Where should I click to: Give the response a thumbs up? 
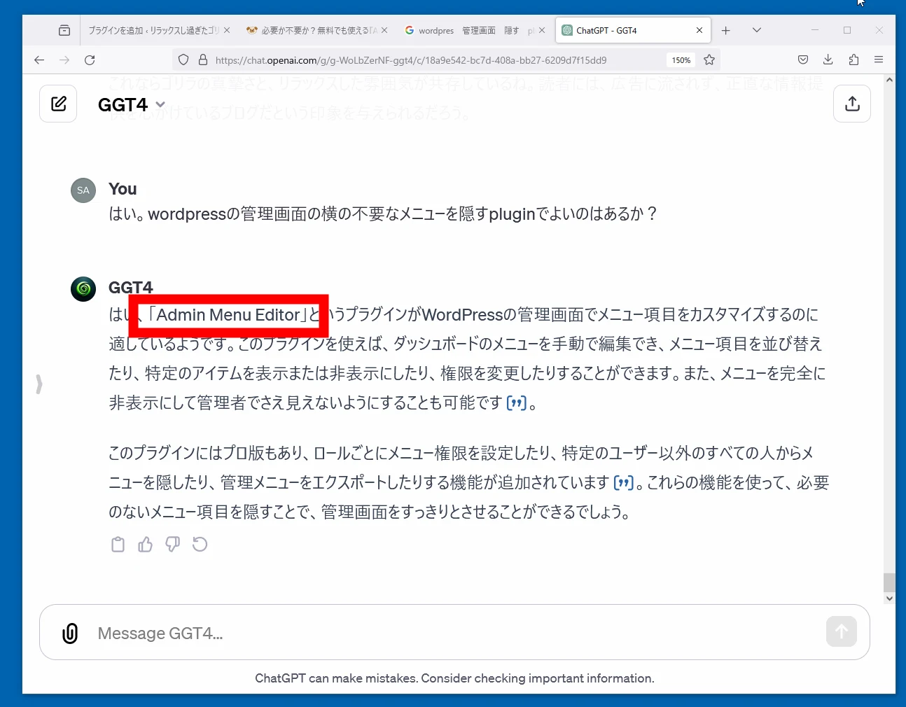tap(145, 545)
